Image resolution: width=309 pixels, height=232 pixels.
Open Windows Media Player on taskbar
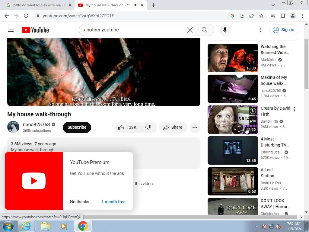pyautogui.click(x=64, y=226)
